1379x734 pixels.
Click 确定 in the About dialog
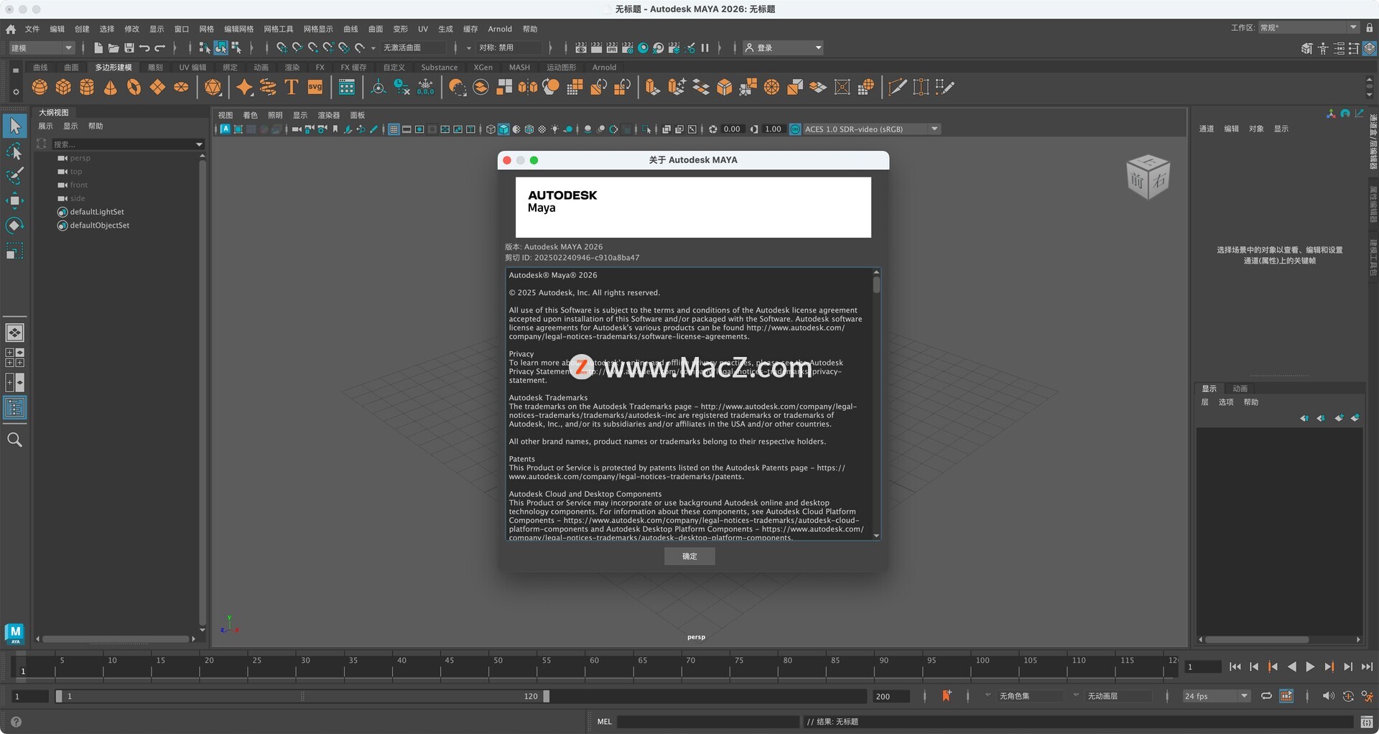point(689,556)
